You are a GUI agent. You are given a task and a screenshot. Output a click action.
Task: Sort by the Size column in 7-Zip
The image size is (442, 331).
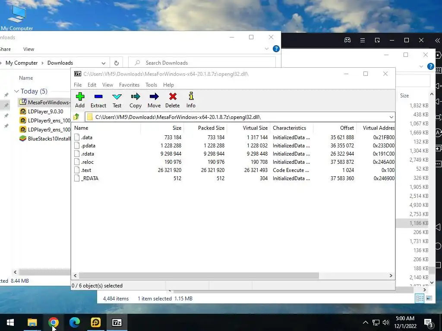click(162, 128)
